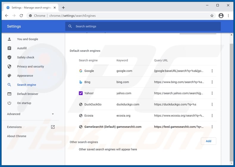
Task: Click the Add search engine button
Action: tap(208, 141)
